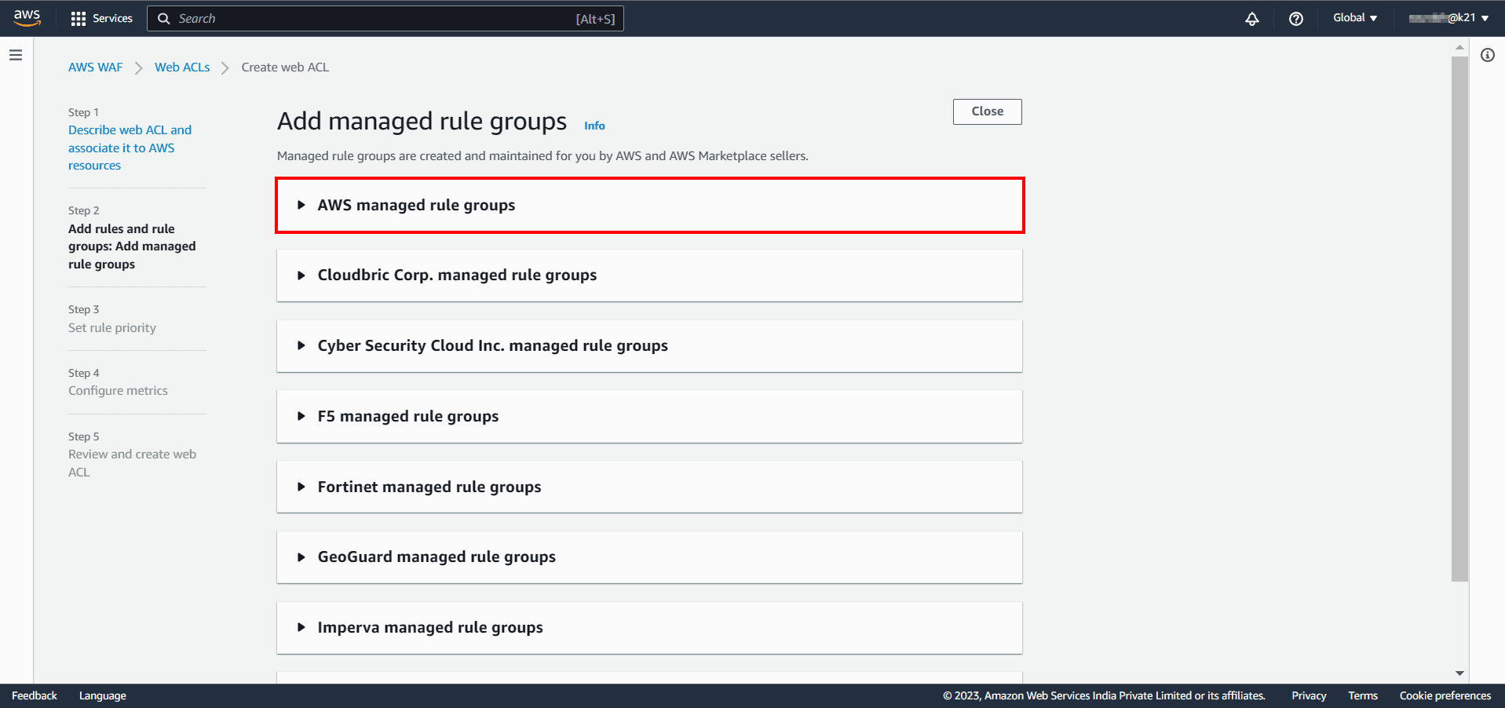The height and width of the screenshot is (708, 1505).
Task: Open the info panel icon at right edge
Action: 1487,55
